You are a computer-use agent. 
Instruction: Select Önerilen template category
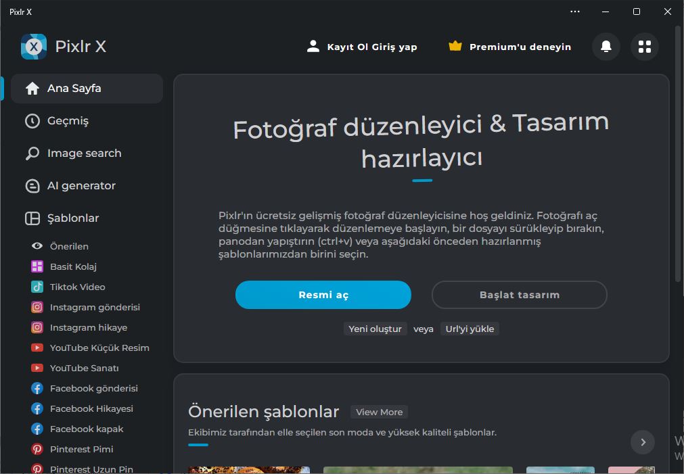pyautogui.click(x=70, y=246)
